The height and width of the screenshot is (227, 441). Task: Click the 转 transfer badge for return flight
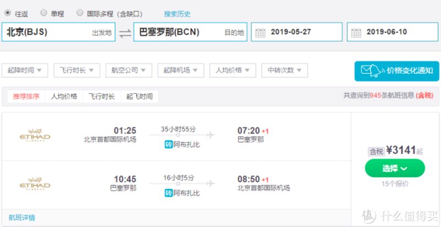[x=169, y=193]
